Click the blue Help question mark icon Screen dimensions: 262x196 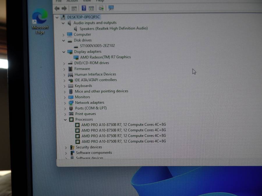(x=84, y=8)
